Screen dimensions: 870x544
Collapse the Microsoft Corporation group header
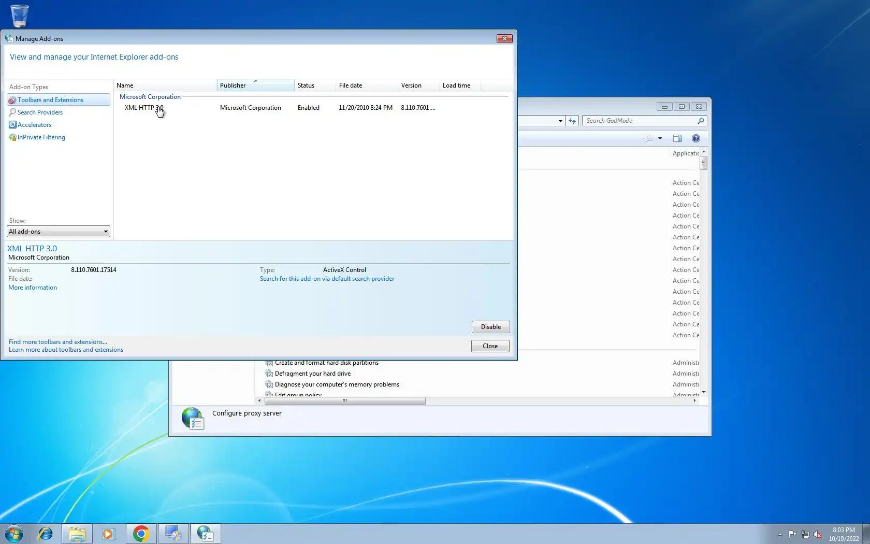click(x=150, y=97)
